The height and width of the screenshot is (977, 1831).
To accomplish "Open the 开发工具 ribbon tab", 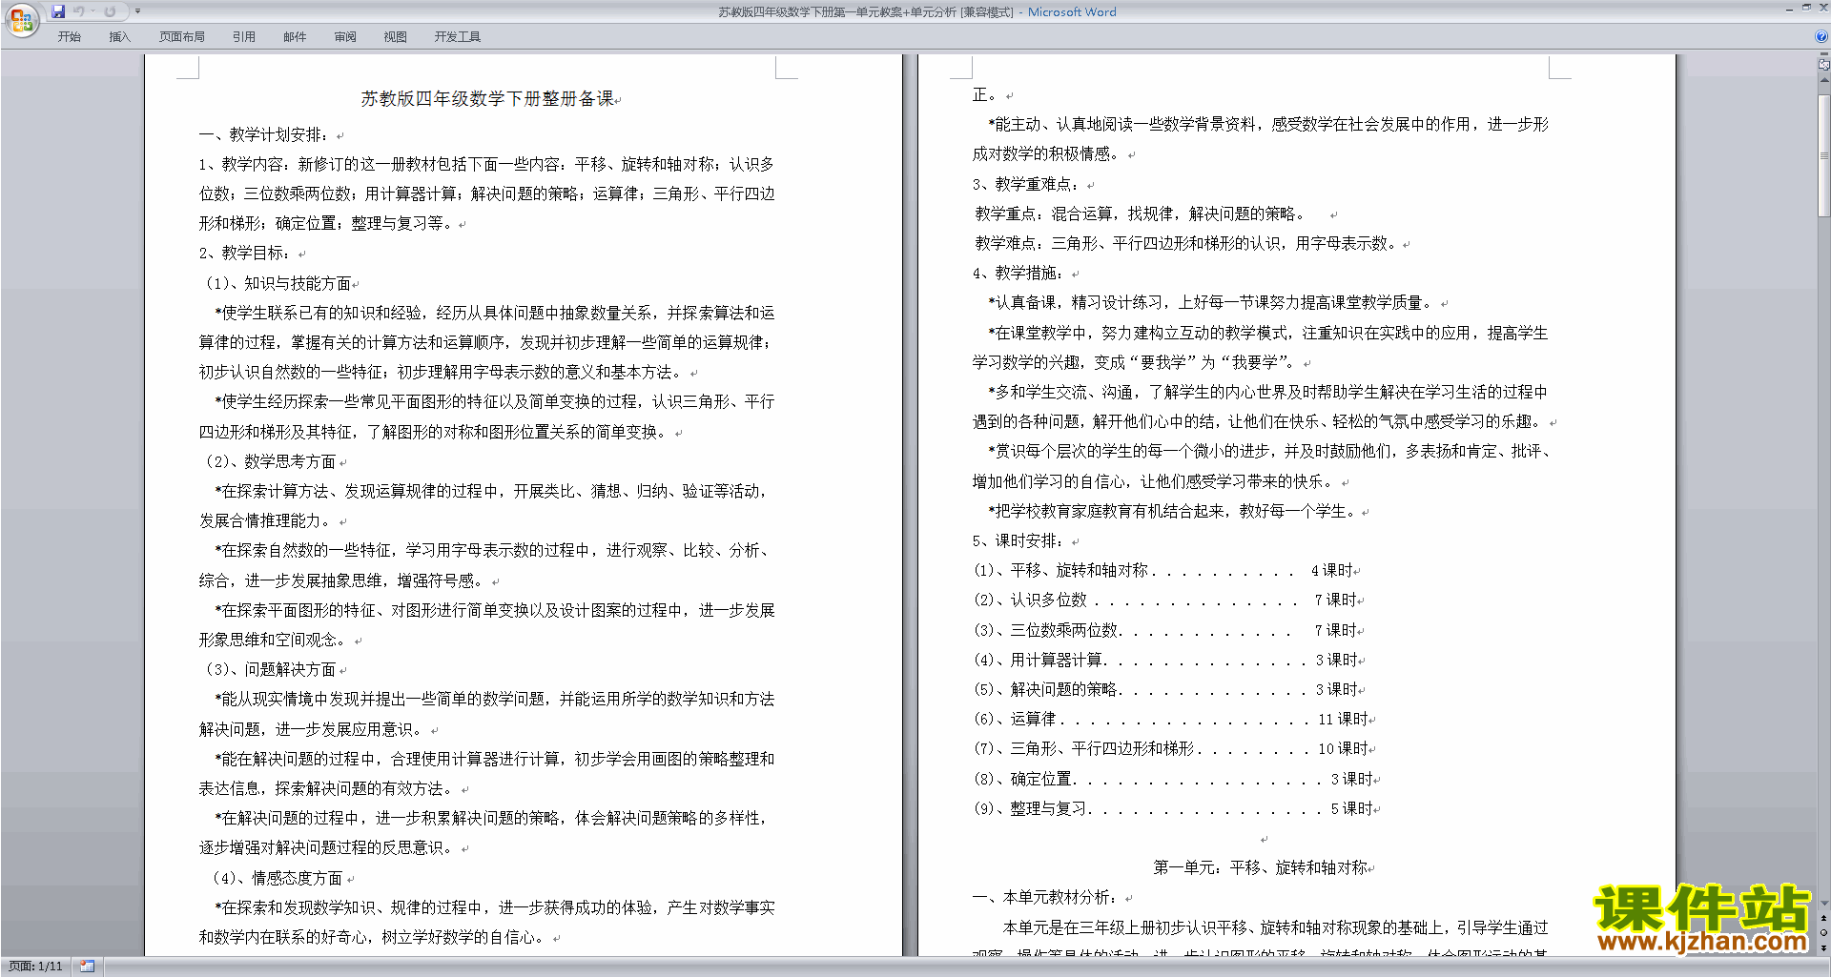I will (x=458, y=37).
